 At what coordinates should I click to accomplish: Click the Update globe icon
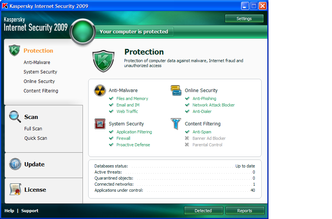[x=15, y=164]
